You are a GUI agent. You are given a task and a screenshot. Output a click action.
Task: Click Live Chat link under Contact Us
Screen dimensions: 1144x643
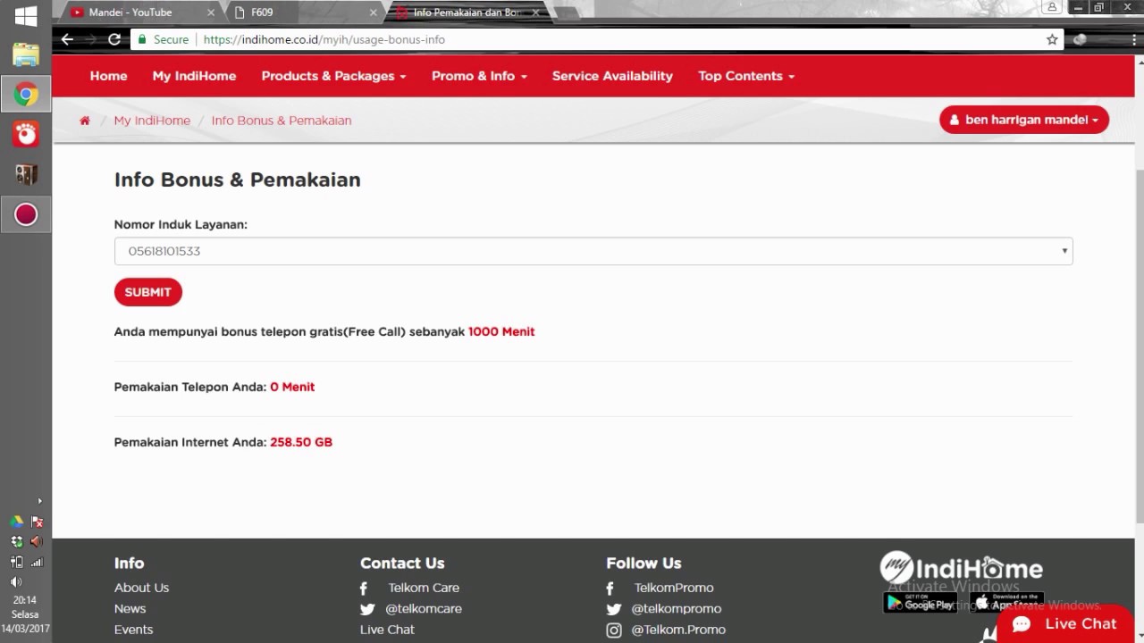(x=387, y=630)
